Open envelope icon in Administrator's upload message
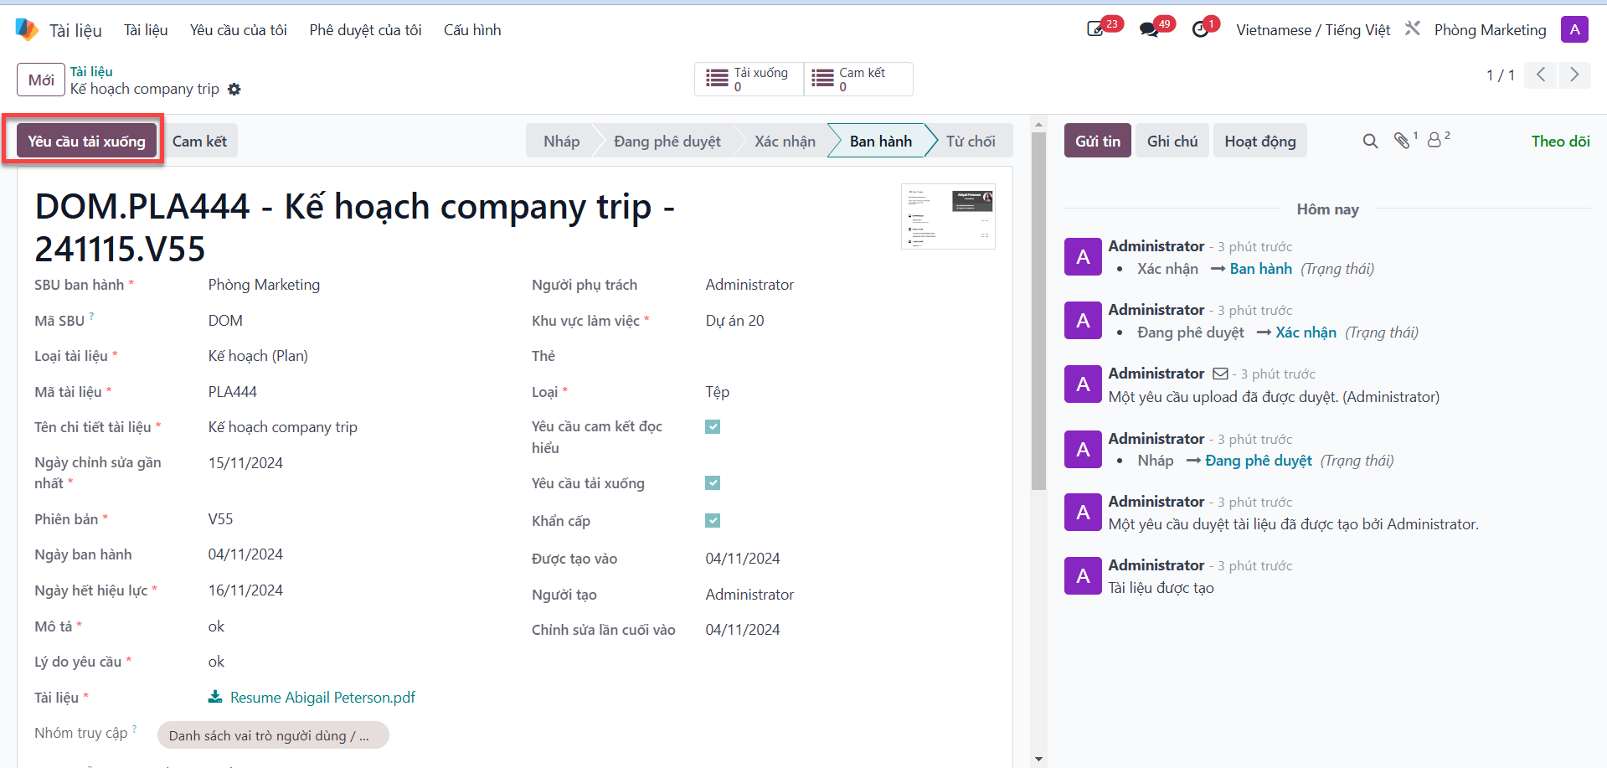Screen dimensions: 1607x768 1221,374
